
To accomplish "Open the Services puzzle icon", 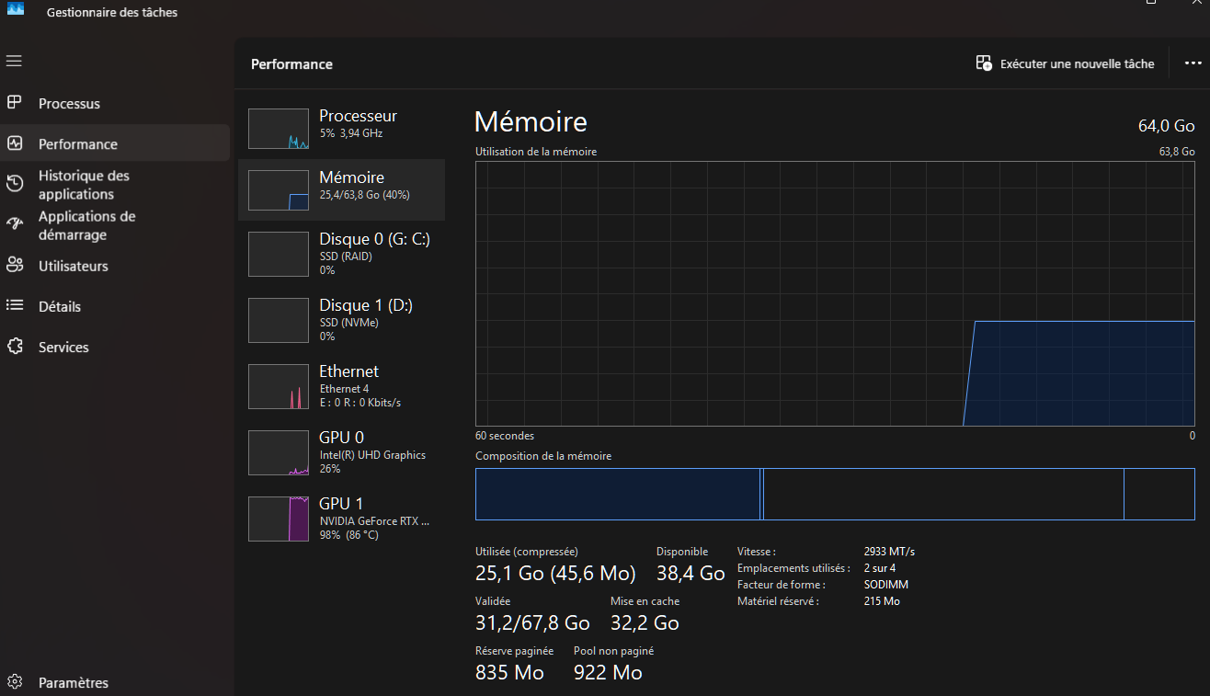I will coord(15,347).
